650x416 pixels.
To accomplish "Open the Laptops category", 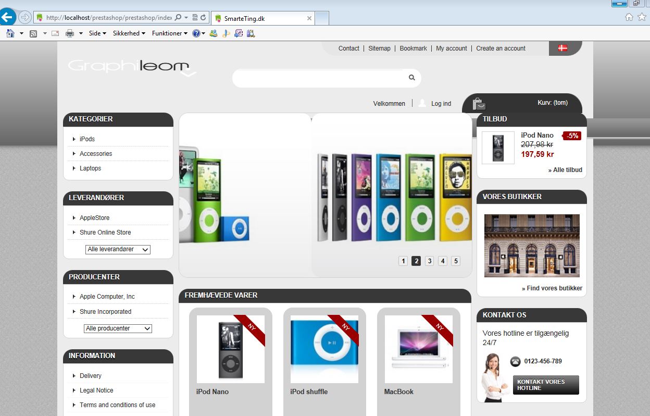I will pos(90,168).
